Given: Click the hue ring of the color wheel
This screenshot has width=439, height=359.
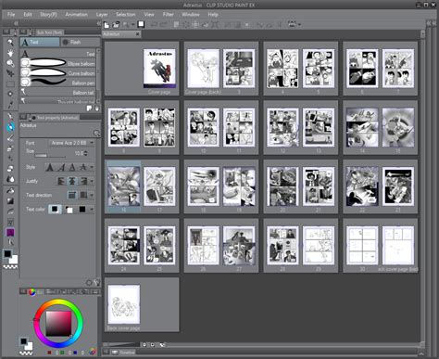Looking at the screenshot, I should (58, 302).
